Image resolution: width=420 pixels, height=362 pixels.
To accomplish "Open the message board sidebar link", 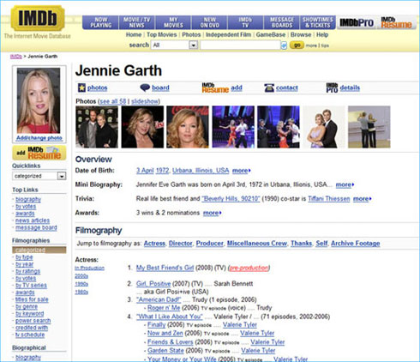I will coord(36,227).
